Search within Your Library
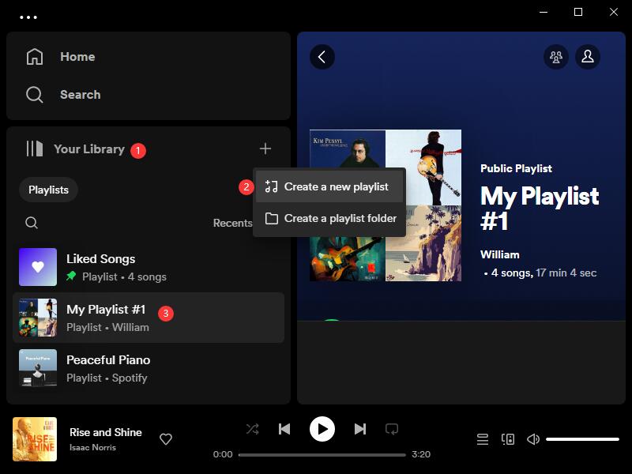This screenshot has height=474, width=632. click(x=32, y=223)
